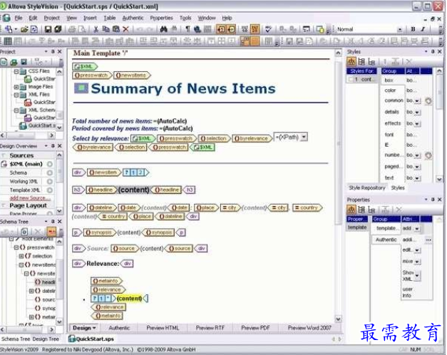Image resolution: width=447 pixels, height=355 pixels.
Task: Click the Project panel horizontal scrollbar right arrow
Action: click(51, 135)
